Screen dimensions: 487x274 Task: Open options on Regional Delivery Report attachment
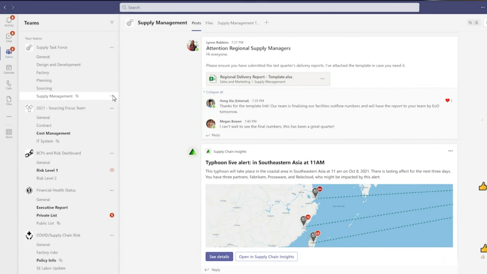[322, 79]
